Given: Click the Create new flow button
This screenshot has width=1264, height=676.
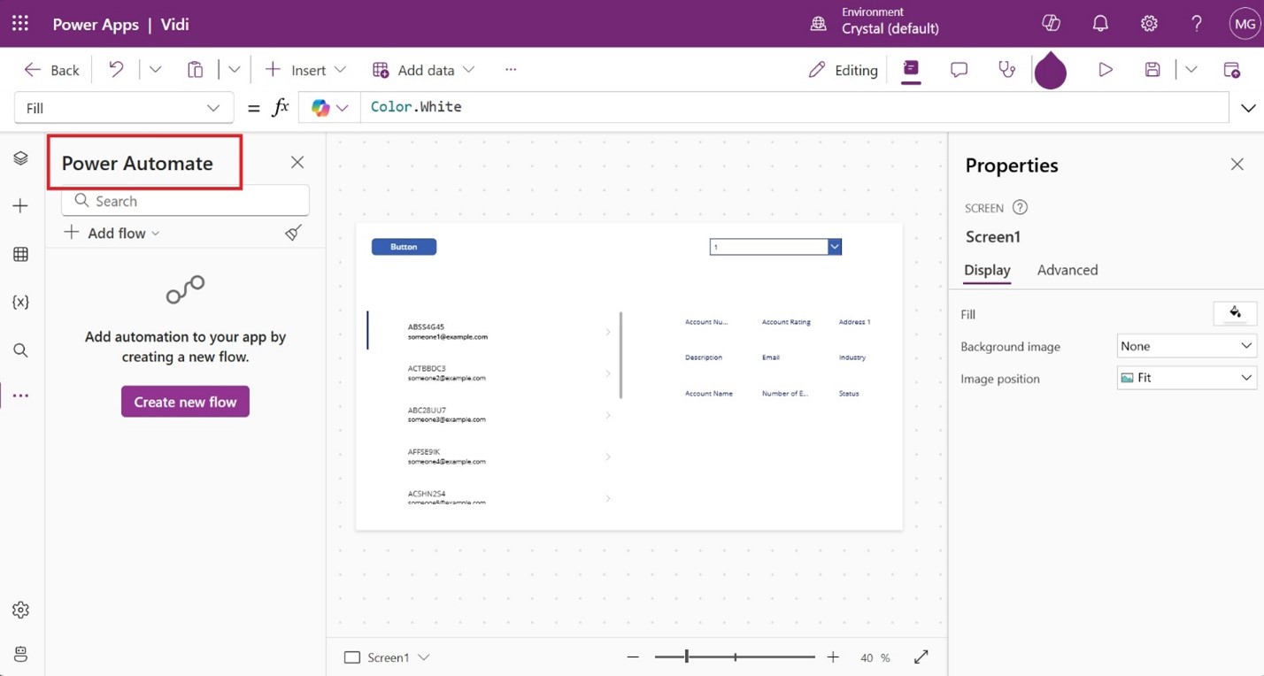Looking at the screenshot, I should [185, 402].
